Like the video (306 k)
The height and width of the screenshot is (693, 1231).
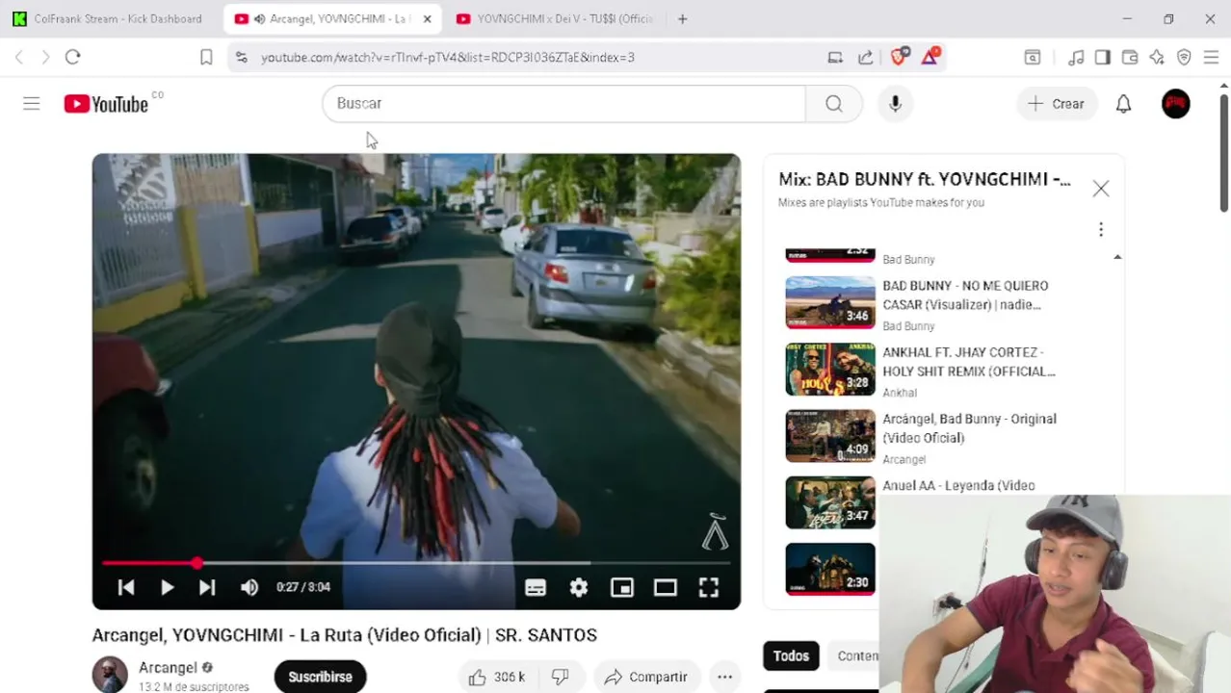point(497,677)
